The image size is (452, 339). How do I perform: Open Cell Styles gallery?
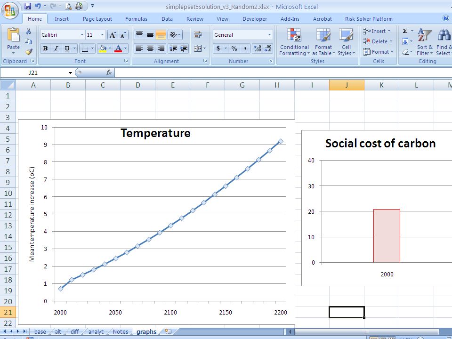346,41
